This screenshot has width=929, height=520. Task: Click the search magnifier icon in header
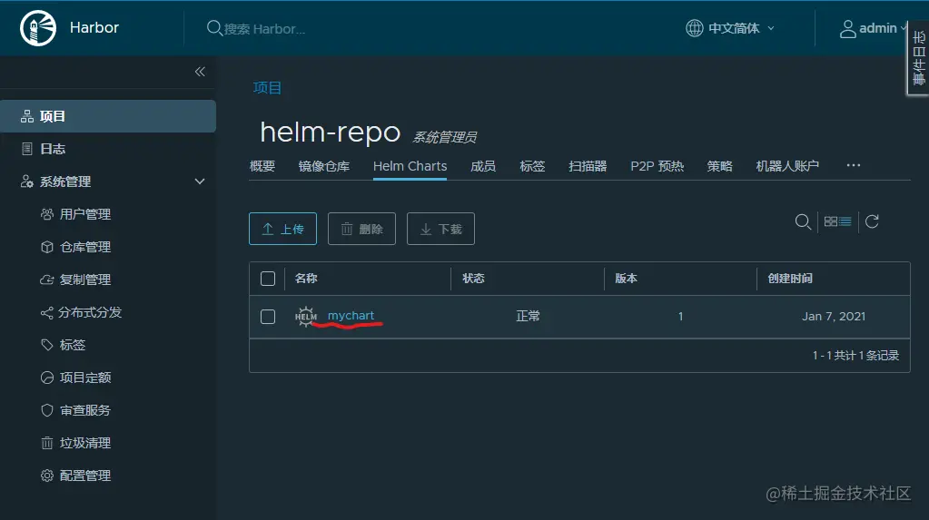[214, 28]
